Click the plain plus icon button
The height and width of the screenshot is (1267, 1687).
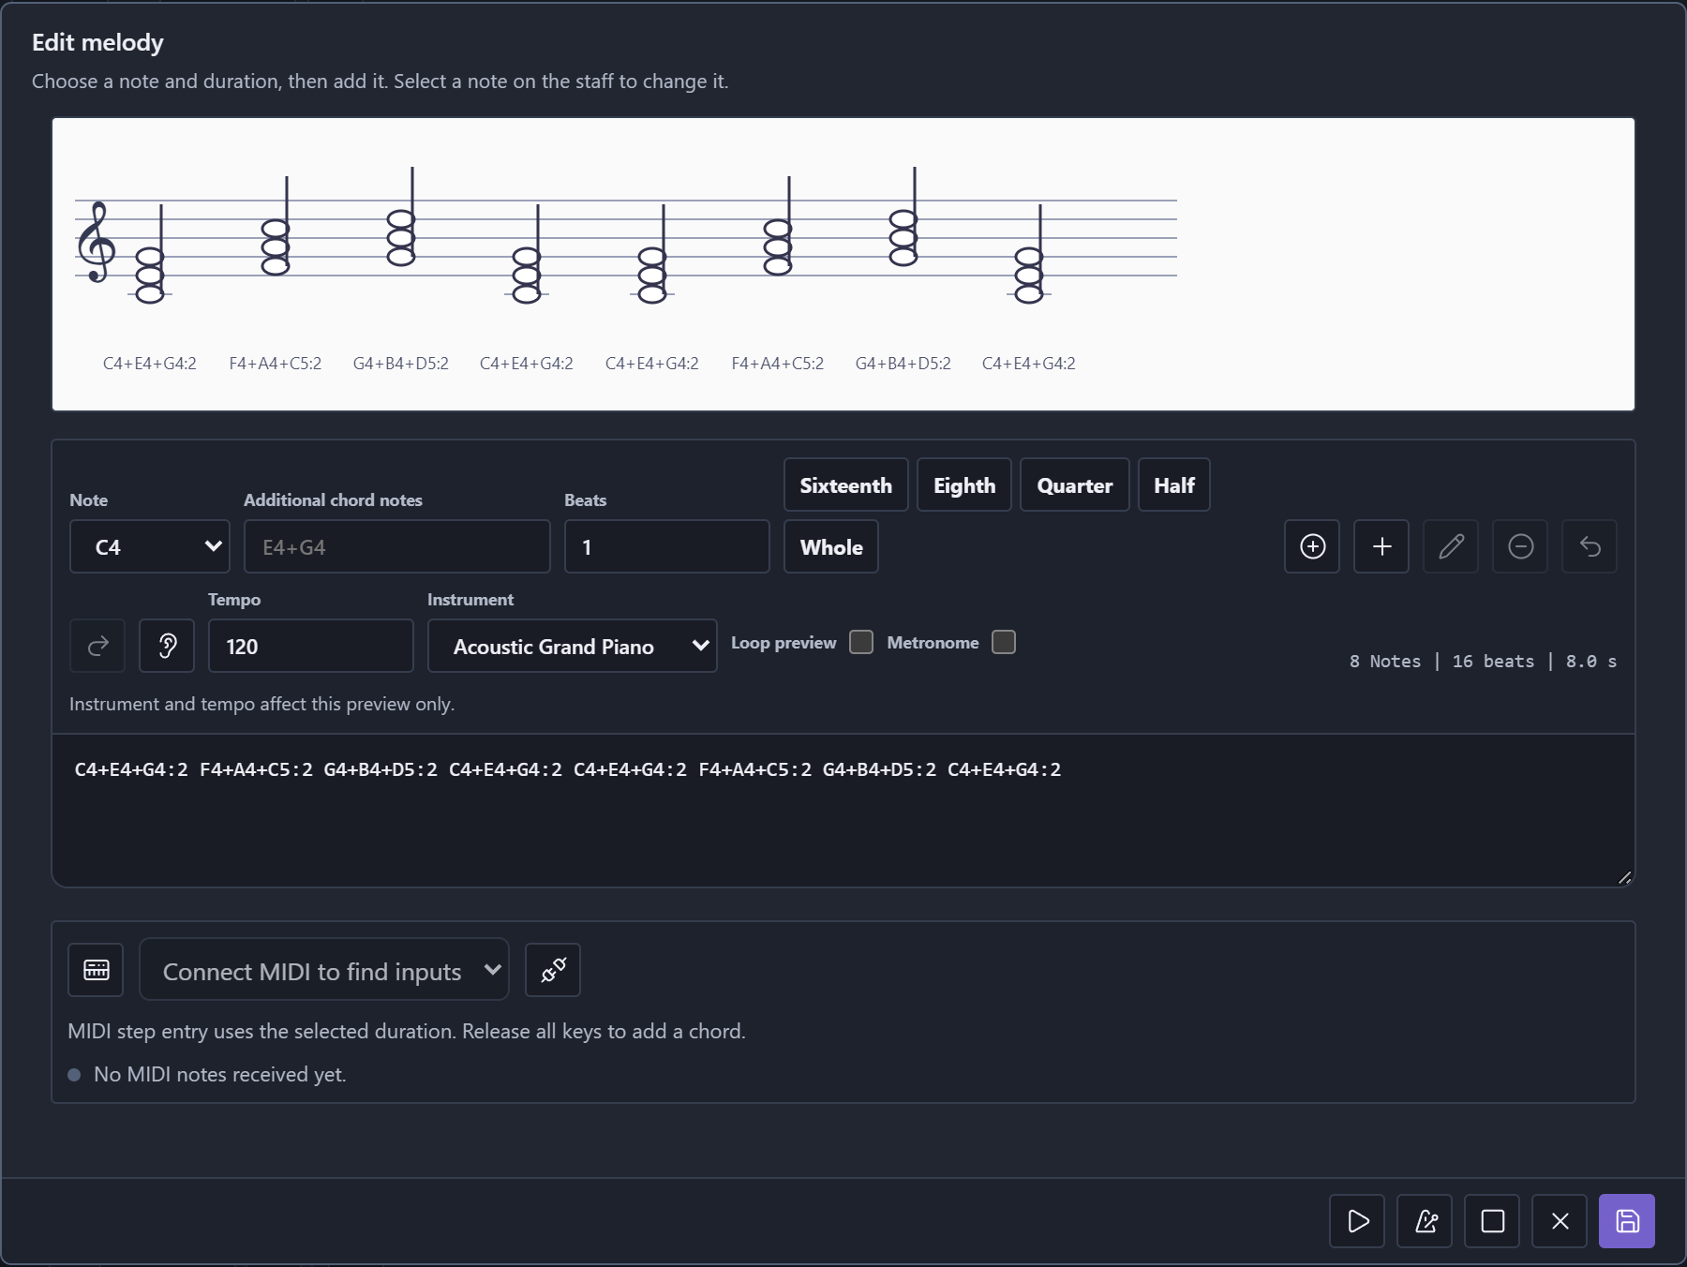(1381, 546)
